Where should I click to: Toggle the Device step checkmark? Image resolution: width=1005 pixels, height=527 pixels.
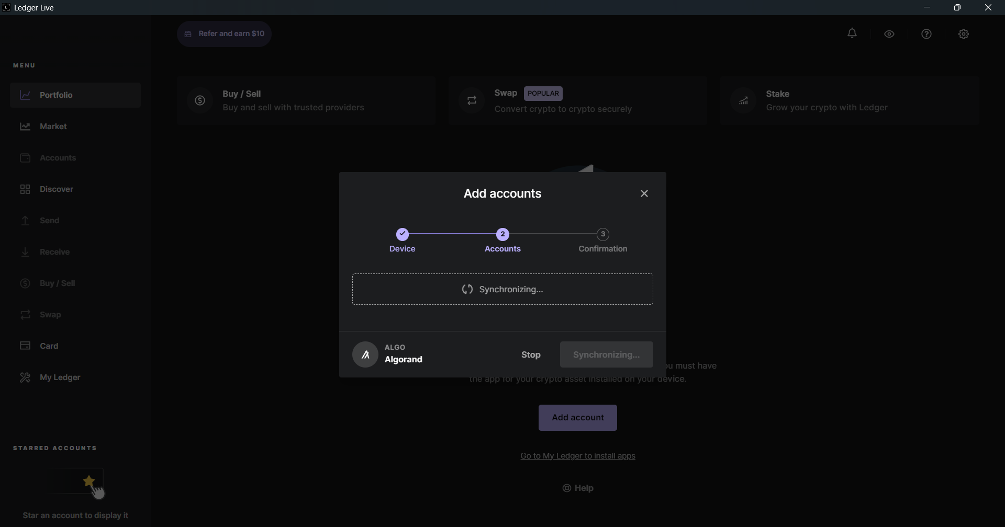(x=403, y=234)
